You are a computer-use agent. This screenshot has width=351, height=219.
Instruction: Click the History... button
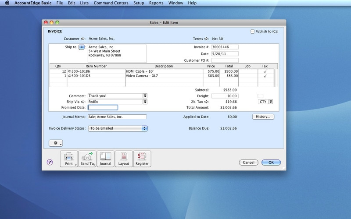263,117
